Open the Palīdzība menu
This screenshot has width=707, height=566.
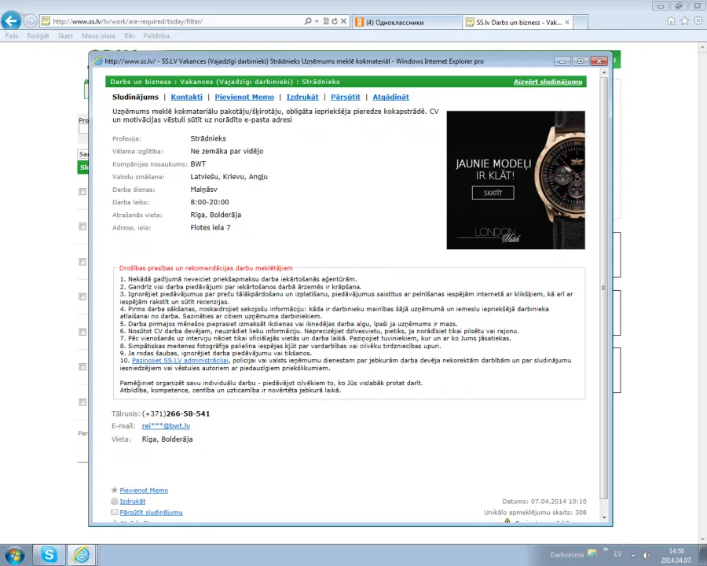pyautogui.click(x=156, y=35)
